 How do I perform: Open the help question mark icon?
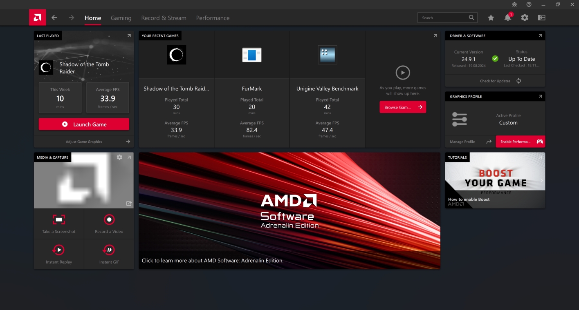(x=529, y=4)
